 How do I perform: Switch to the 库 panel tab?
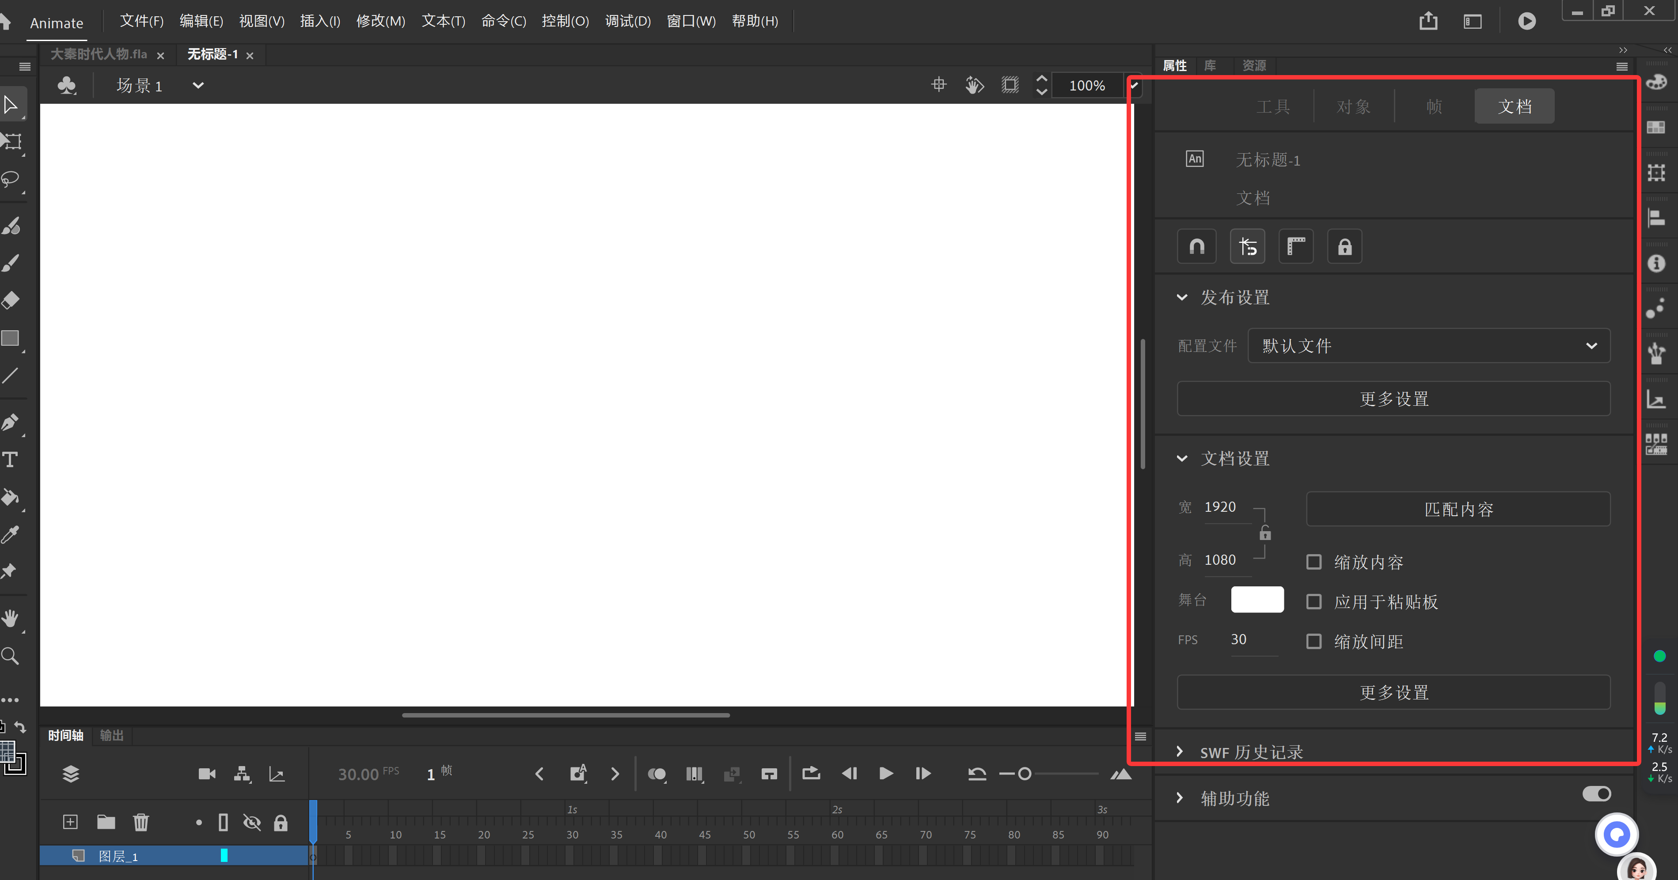(1210, 66)
